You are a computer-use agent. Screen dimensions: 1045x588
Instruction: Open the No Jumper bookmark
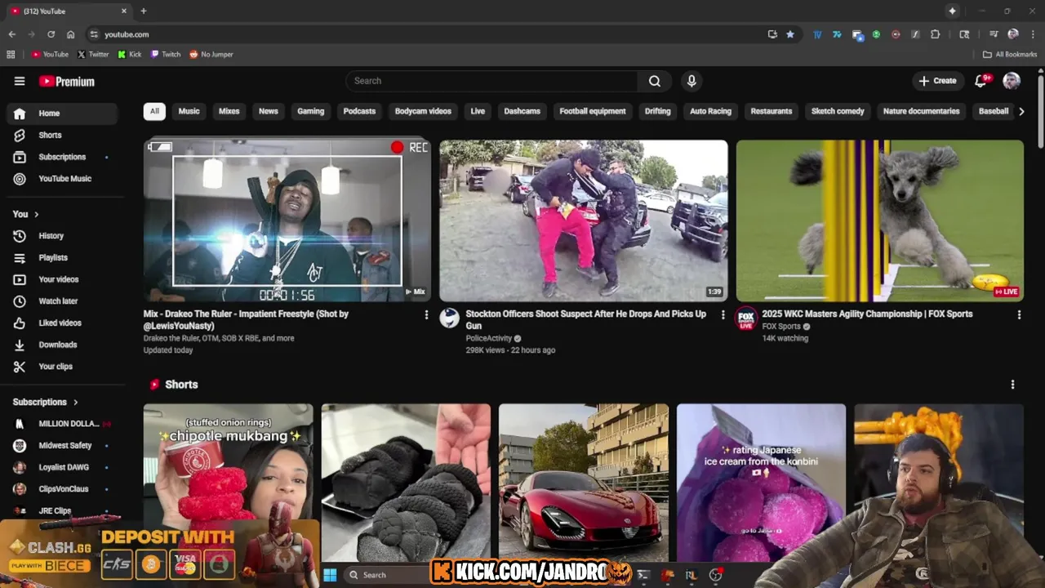pos(211,55)
